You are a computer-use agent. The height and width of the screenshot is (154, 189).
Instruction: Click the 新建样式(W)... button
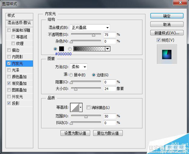tap(167, 33)
